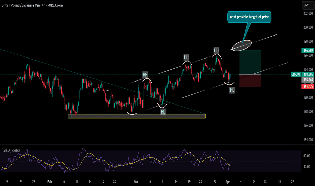Click the HL label above the yellow support zone
This screenshot has height=186, width=315.
pyautogui.click(x=163, y=112)
